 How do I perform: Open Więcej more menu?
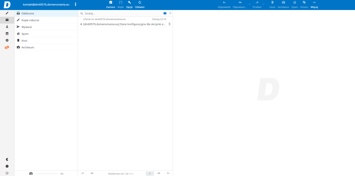(314, 5)
